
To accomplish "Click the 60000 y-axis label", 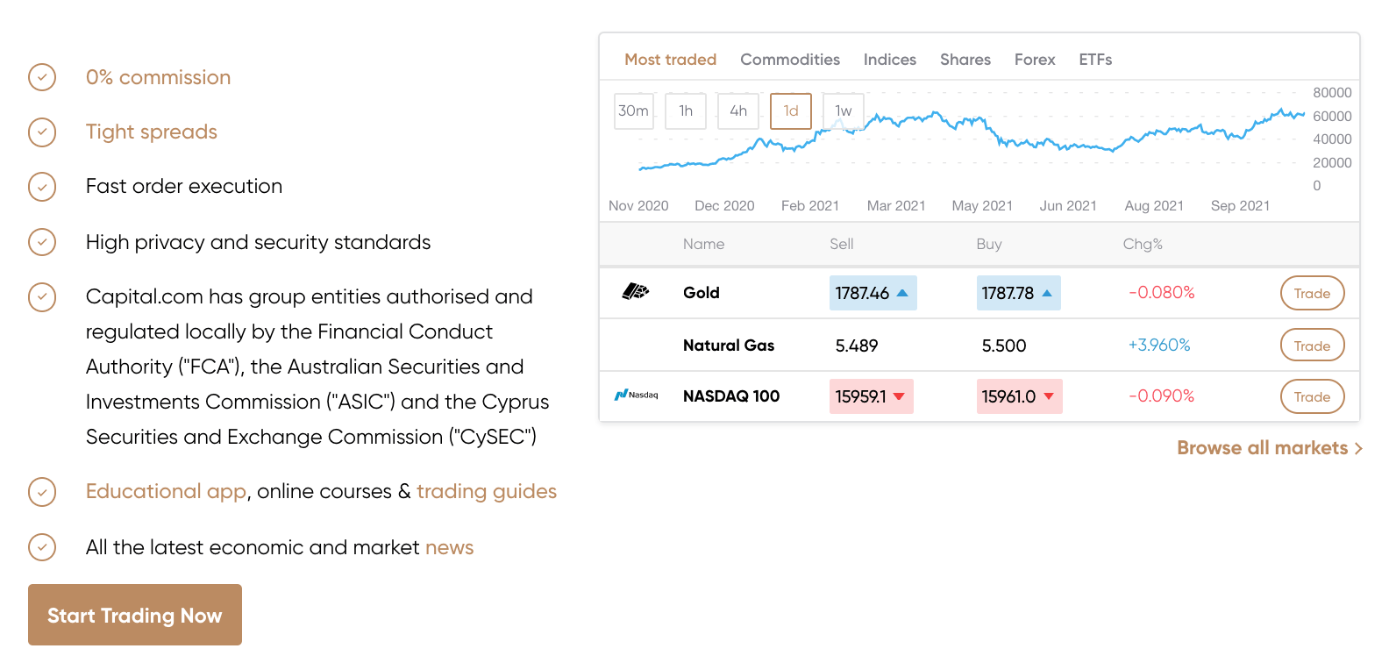I will pos(1332,116).
